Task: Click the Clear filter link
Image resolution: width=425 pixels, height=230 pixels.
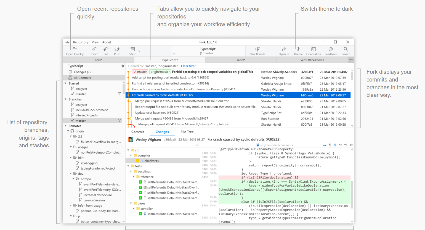Action: pos(188,66)
